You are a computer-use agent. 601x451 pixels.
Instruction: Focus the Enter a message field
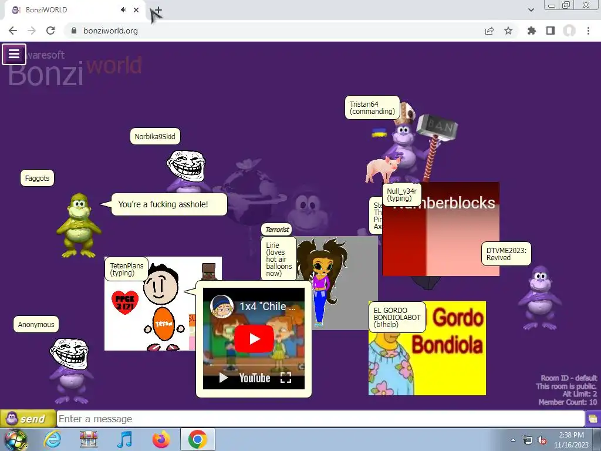click(x=320, y=418)
